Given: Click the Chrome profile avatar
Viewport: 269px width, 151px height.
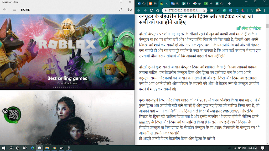Looking at the screenshot, I should click(x=258, y=10).
